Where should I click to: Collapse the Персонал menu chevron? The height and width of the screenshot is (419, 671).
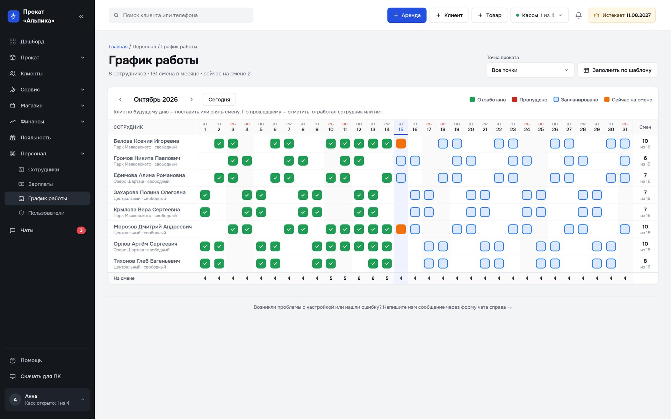click(83, 154)
